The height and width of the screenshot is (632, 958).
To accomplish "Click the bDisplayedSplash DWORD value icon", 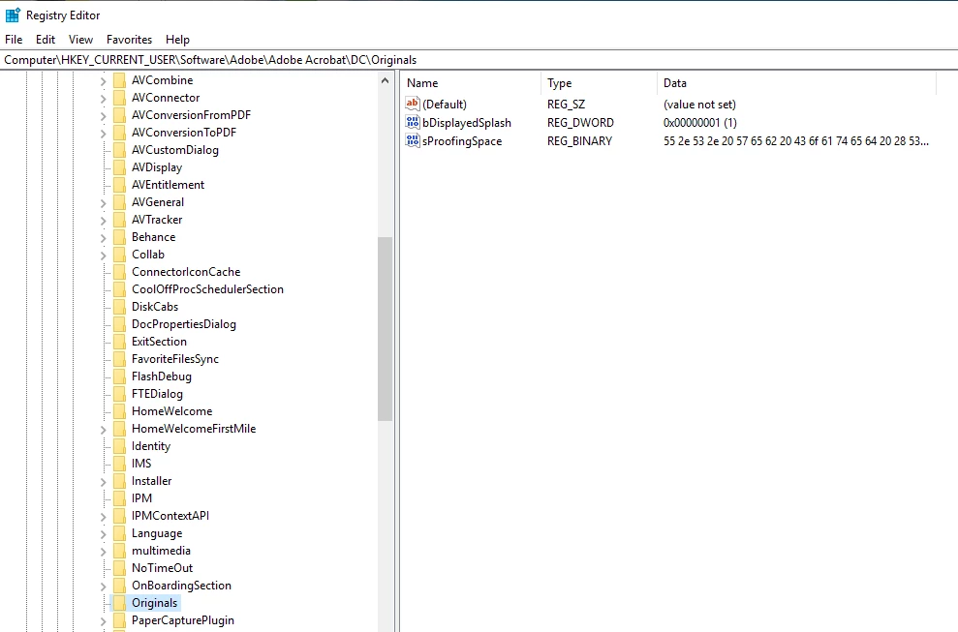I will click(413, 122).
